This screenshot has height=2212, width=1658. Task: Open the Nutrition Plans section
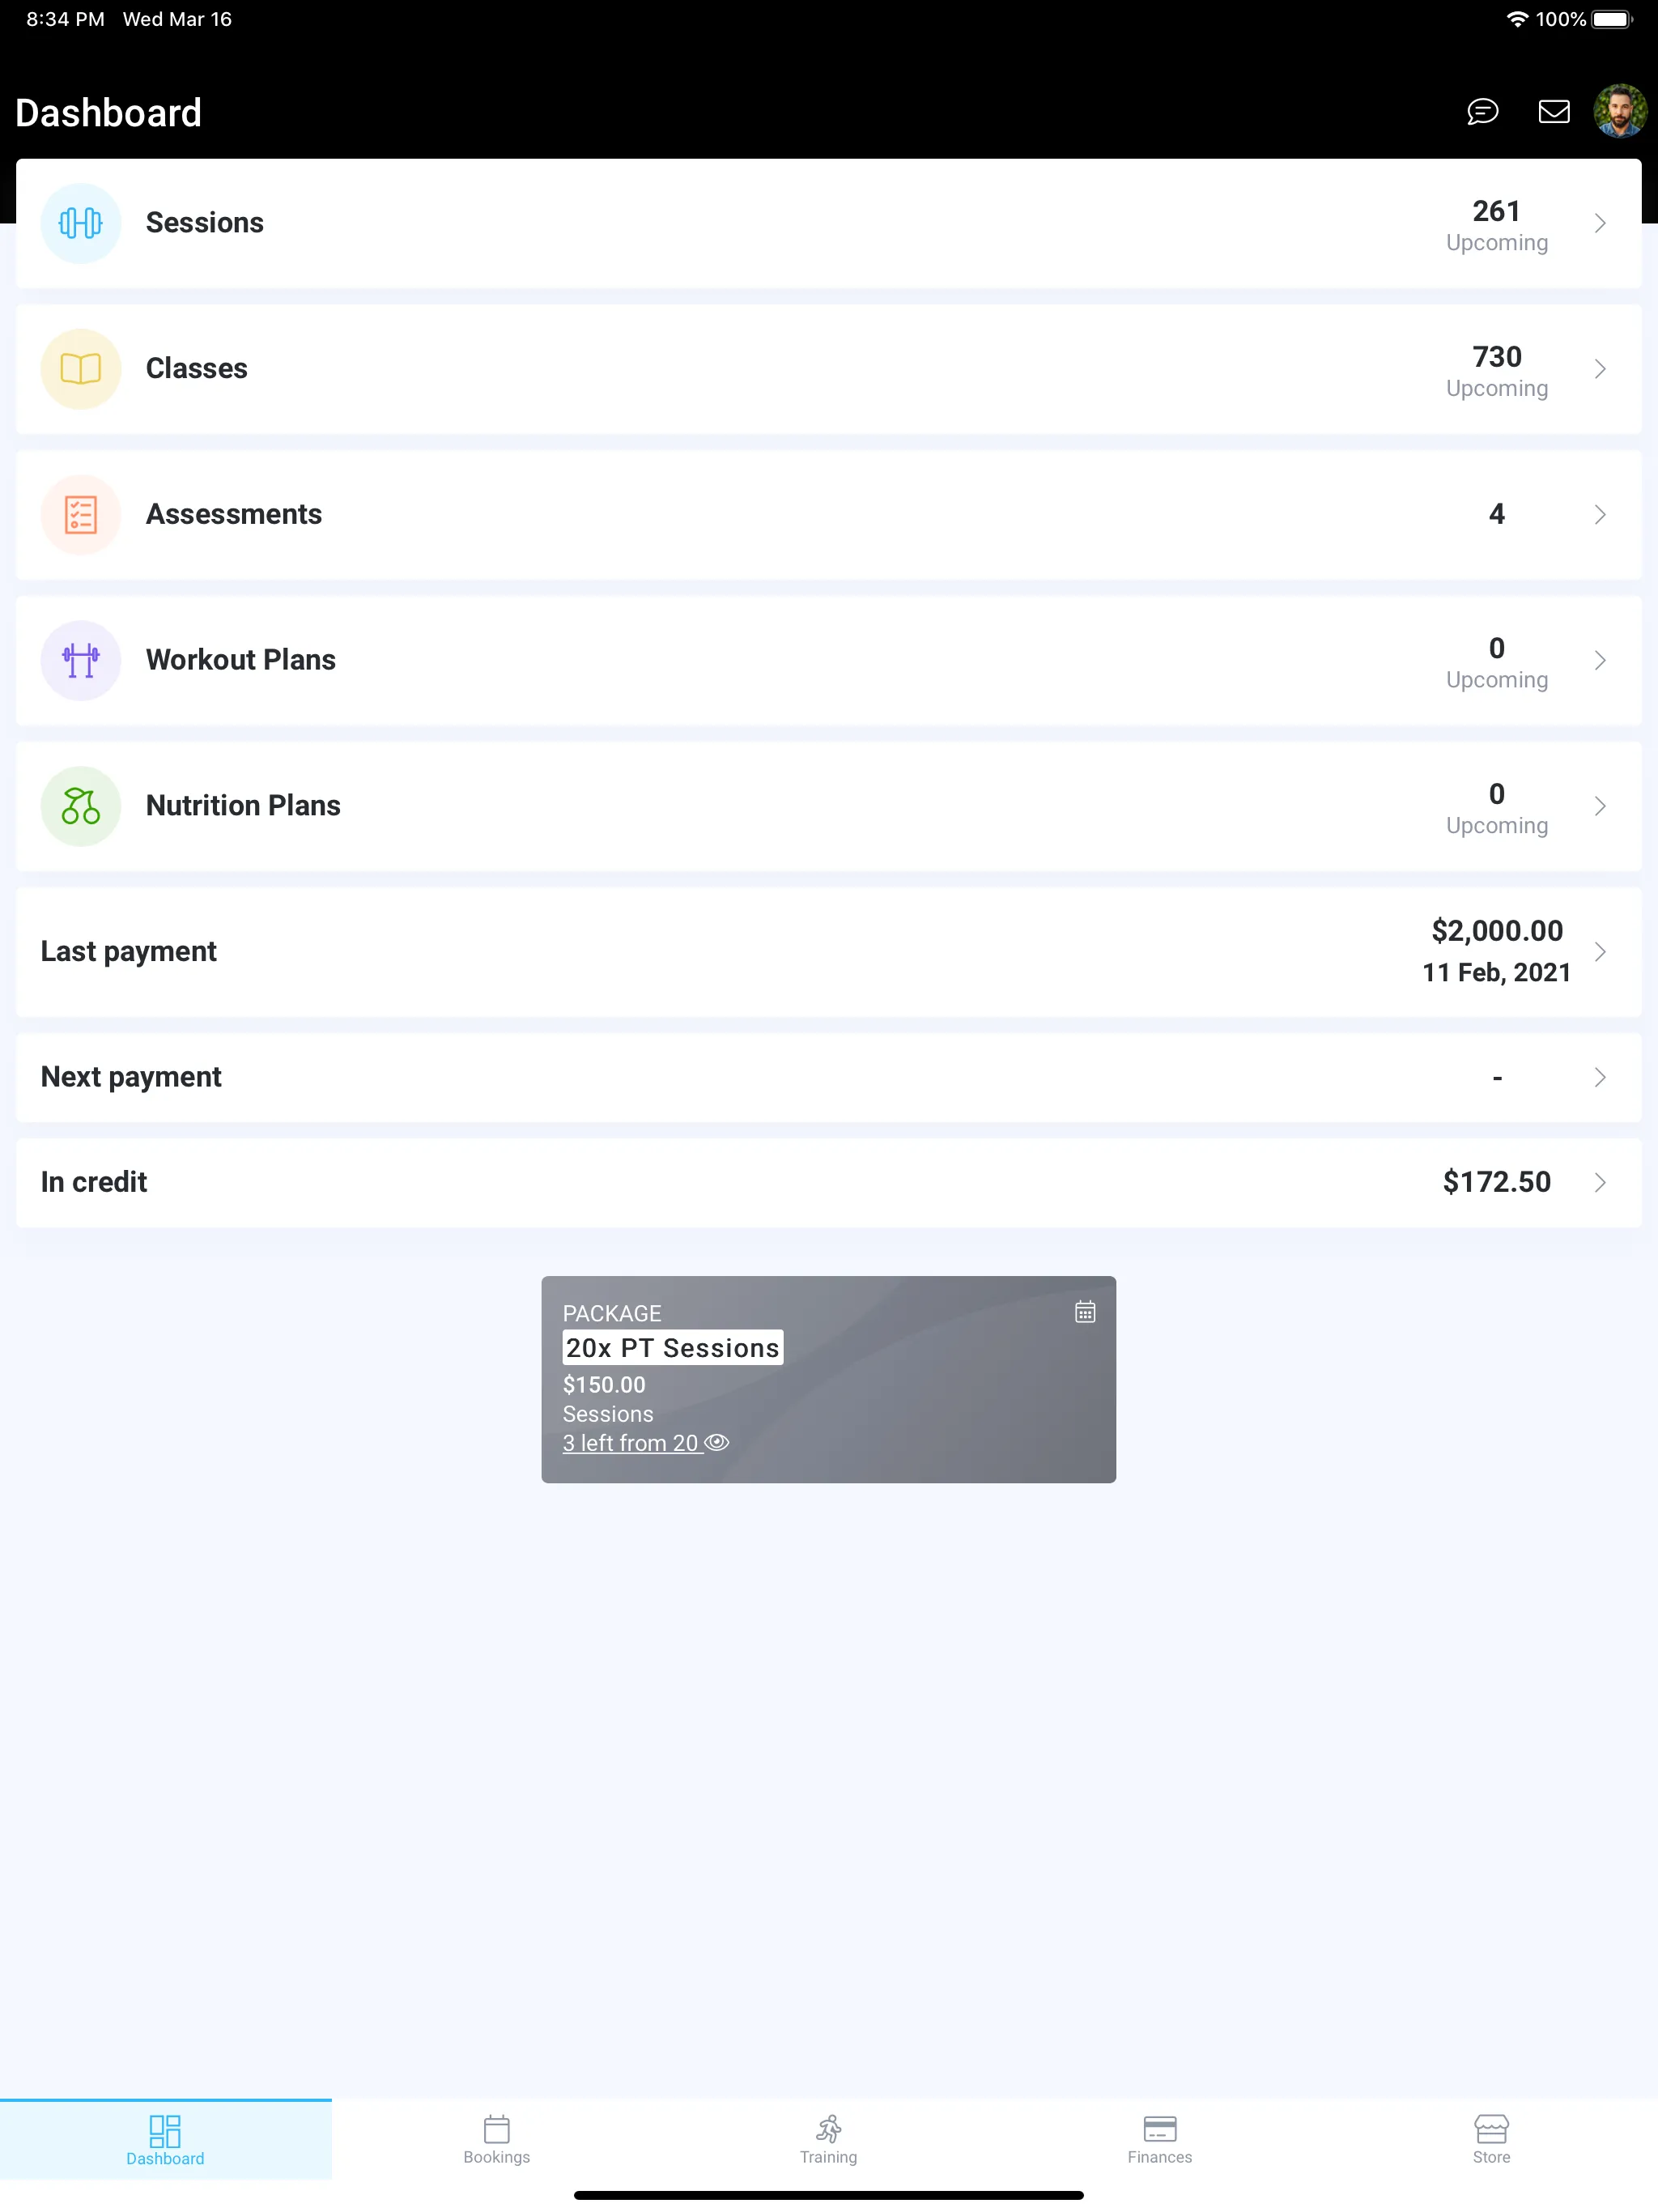(829, 806)
